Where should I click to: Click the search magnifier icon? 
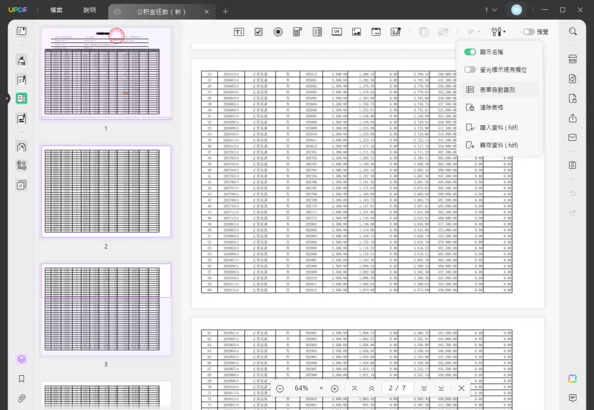[573, 31]
